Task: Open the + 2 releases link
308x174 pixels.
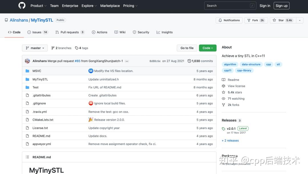Action: click(x=230, y=141)
